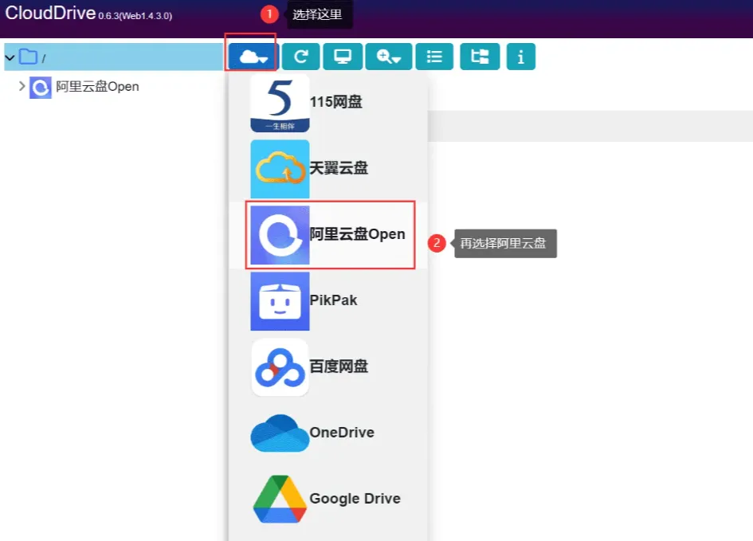
Task: Click the 115网盘 logo icon
Action: [280, 103]
